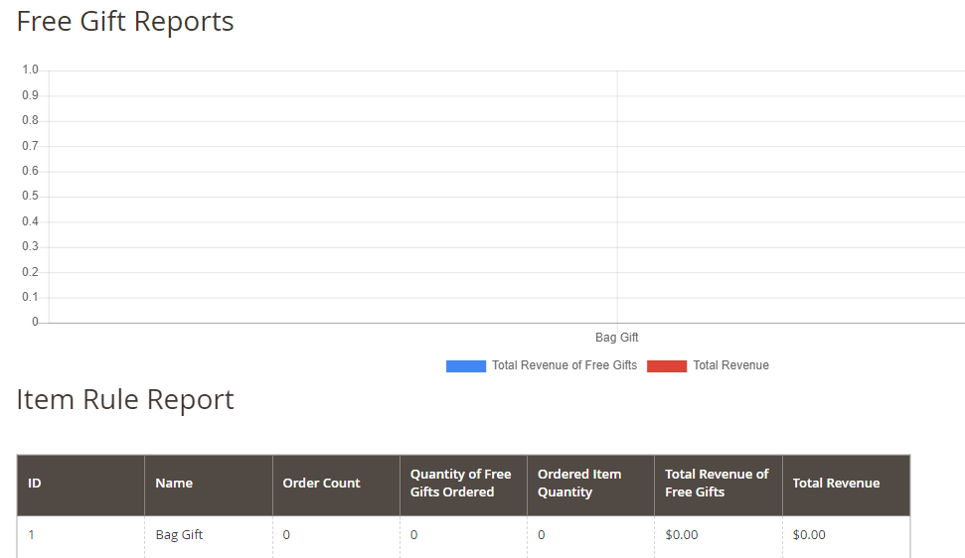Click Order Count value for Bag Gift

pyautogui.click(x=287, y=535)
